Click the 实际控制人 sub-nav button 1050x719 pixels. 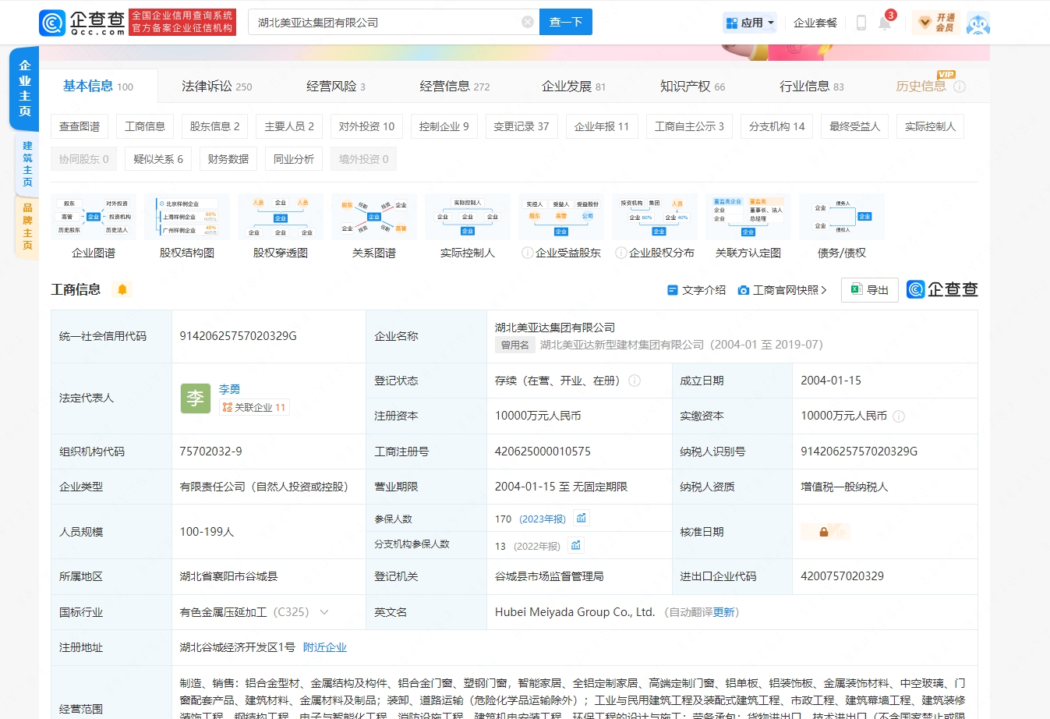tap(930, 126)
